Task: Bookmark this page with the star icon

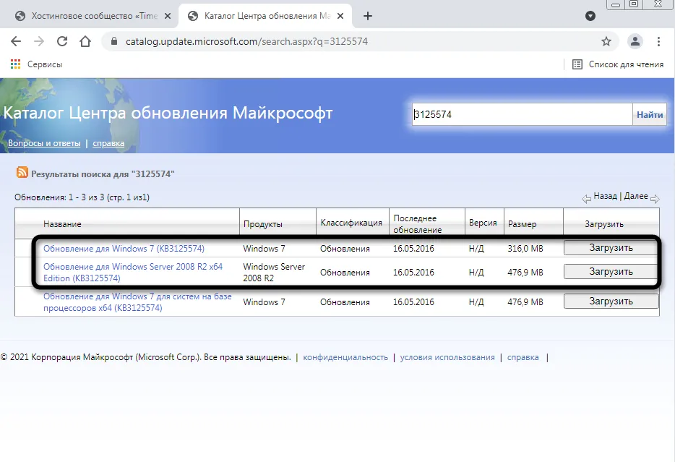Action: click(606, 41)
